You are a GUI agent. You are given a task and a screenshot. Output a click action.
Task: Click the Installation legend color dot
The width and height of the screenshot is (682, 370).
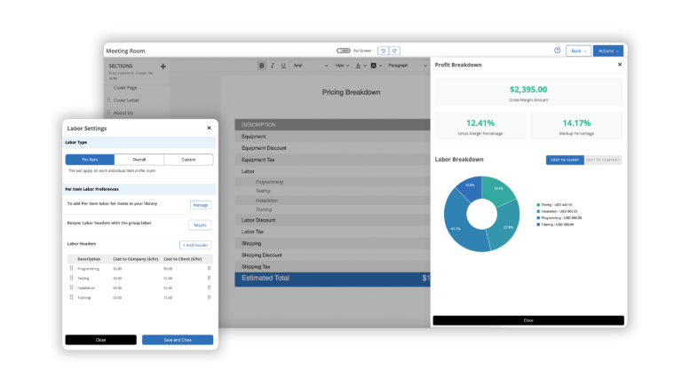pyautogui.click(x=538, y=211)
